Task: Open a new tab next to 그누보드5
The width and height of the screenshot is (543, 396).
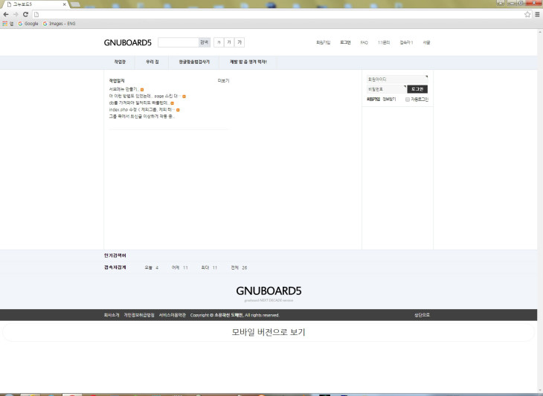Action: pyautogui.click(x=75, y=4)
